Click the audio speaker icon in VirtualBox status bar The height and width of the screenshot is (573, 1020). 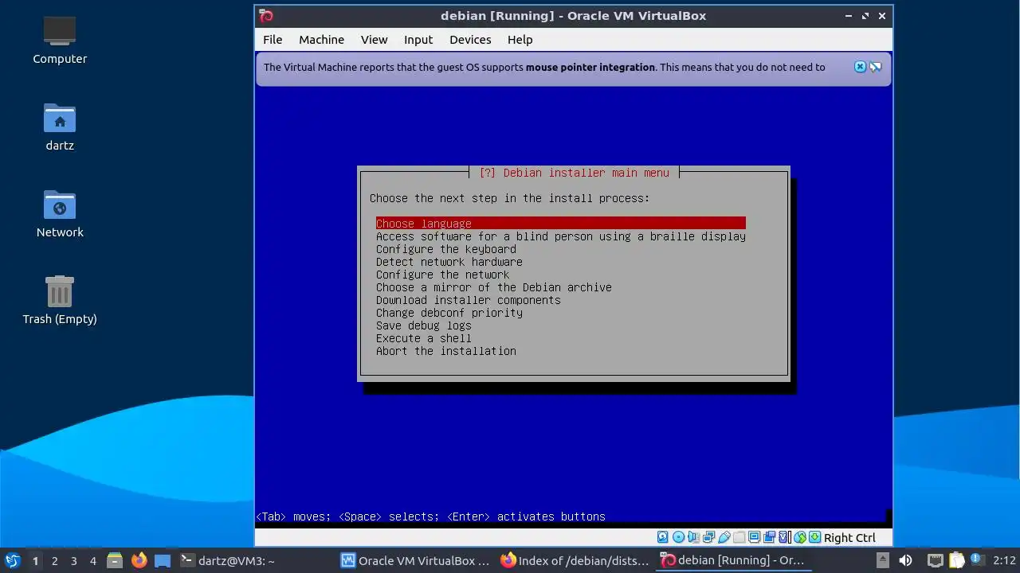693,537
